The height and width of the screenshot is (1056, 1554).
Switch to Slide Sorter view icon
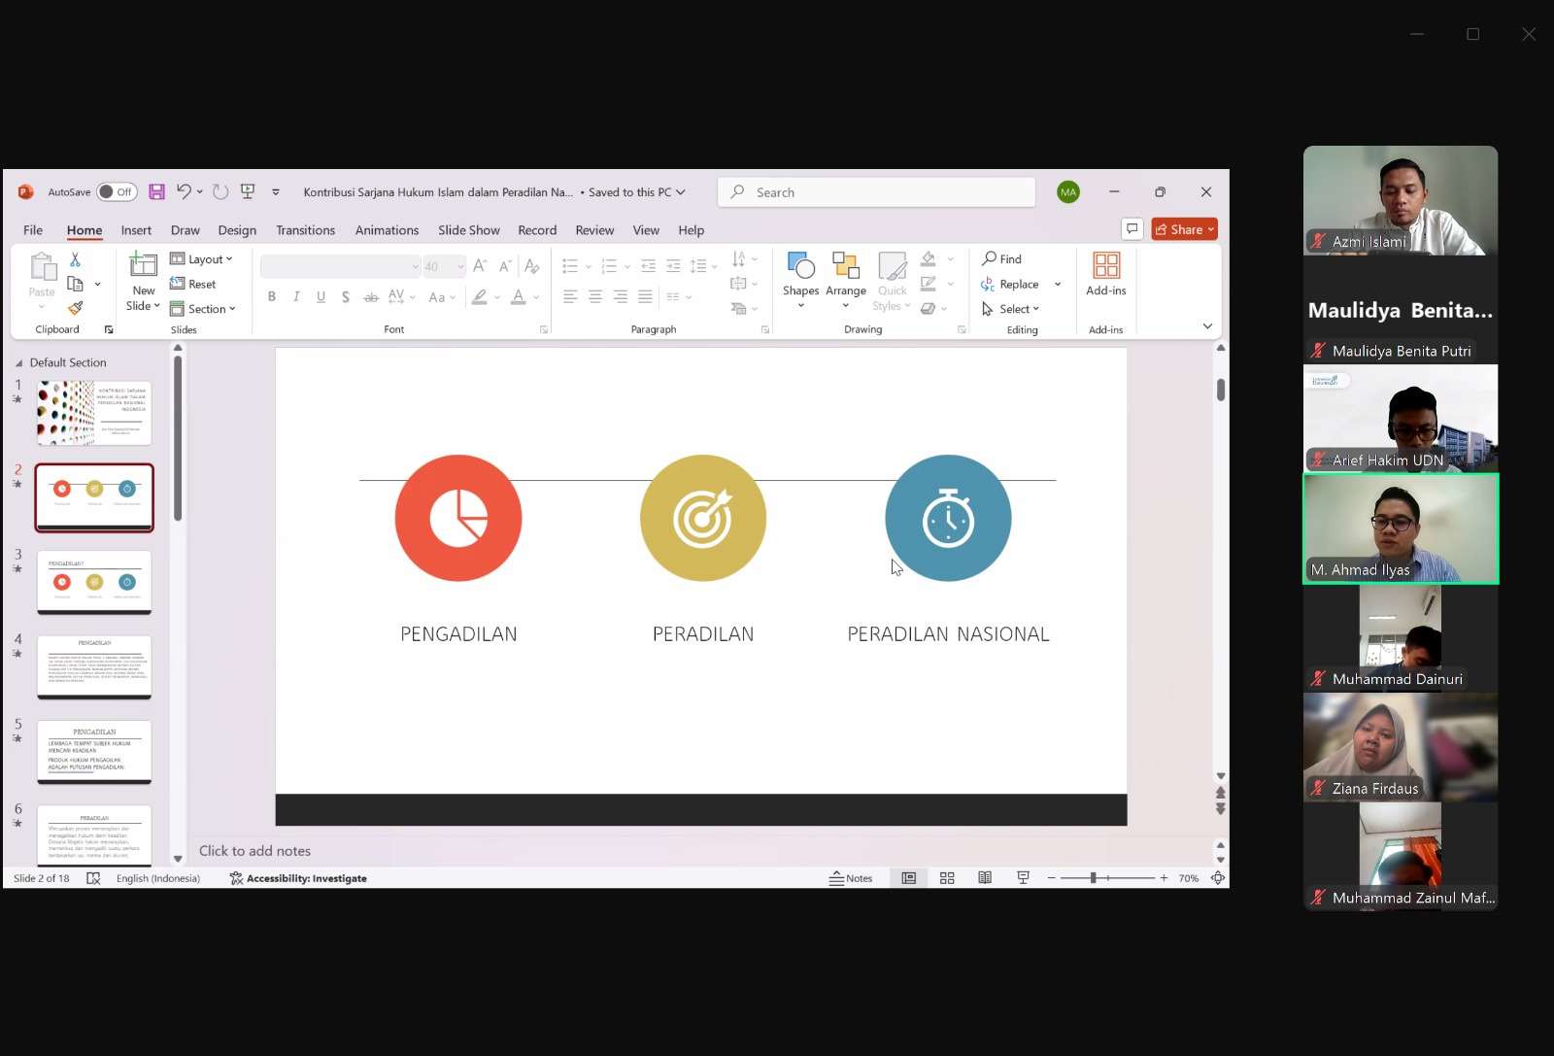click(947, 878)
